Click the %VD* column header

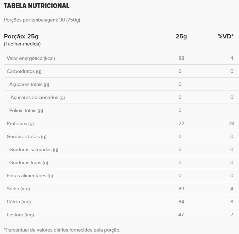[x=226, y=37]
